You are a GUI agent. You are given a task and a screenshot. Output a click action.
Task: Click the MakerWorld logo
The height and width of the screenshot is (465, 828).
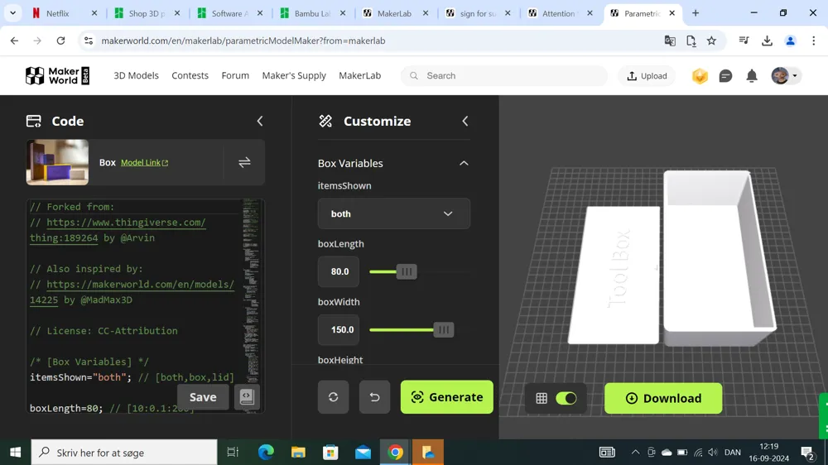pos(58,75)
